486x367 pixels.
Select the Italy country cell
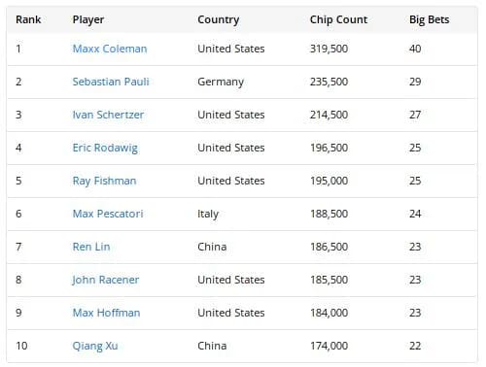[x=208, y=214]
